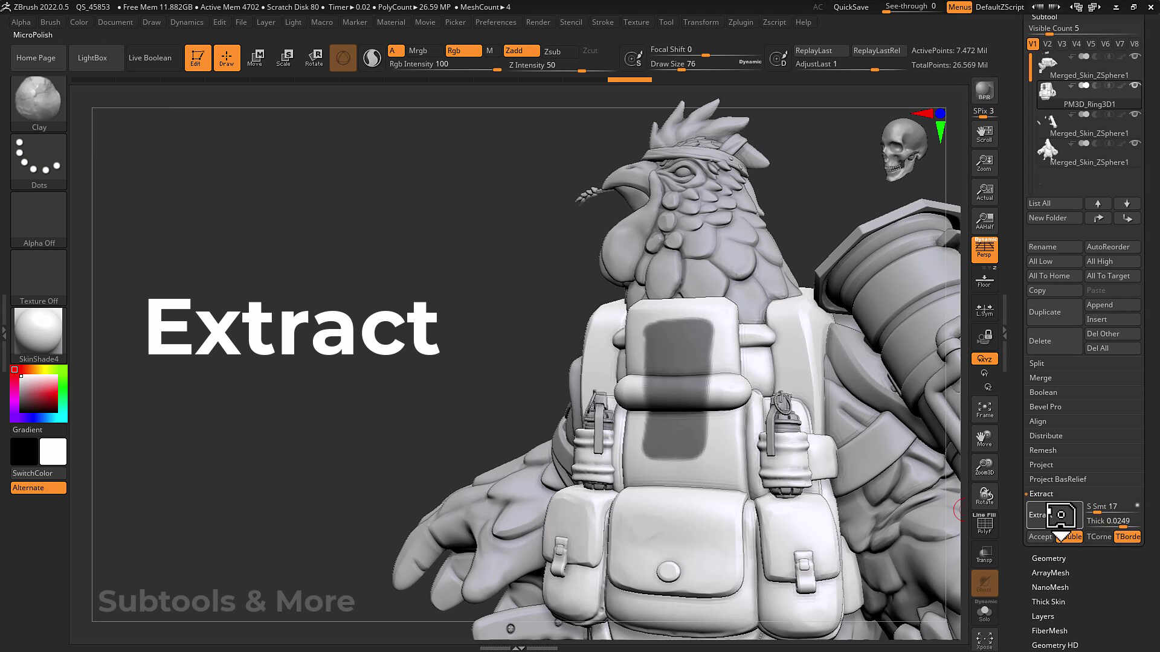This screenshot has height=652, width=1160.
Task: Click the Frame view icon
Action: [984, 409]
